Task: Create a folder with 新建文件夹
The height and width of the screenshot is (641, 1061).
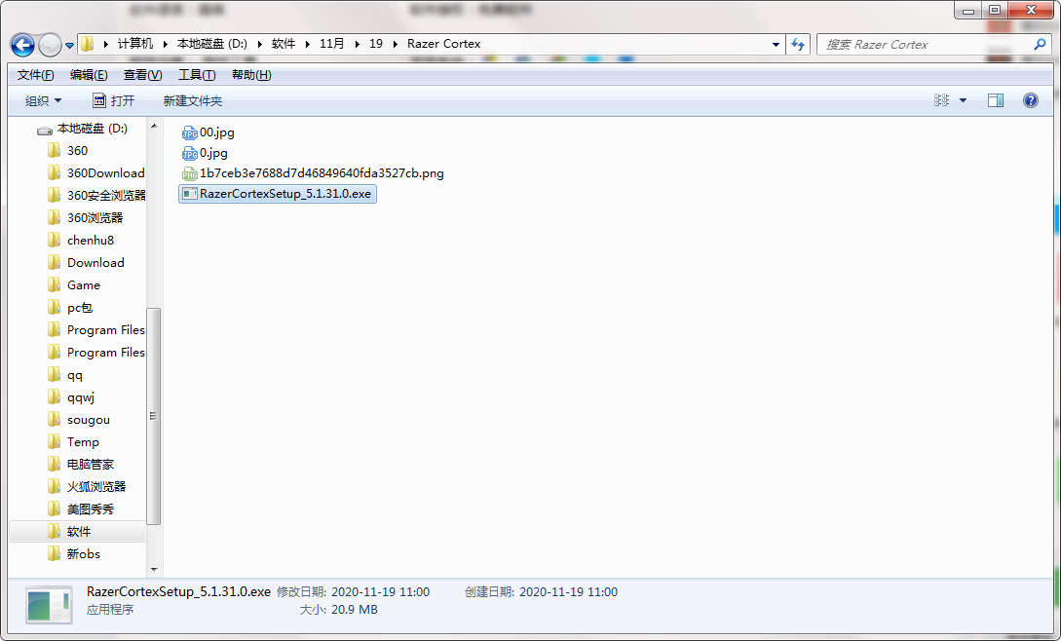Action: (x=193, y=101)
